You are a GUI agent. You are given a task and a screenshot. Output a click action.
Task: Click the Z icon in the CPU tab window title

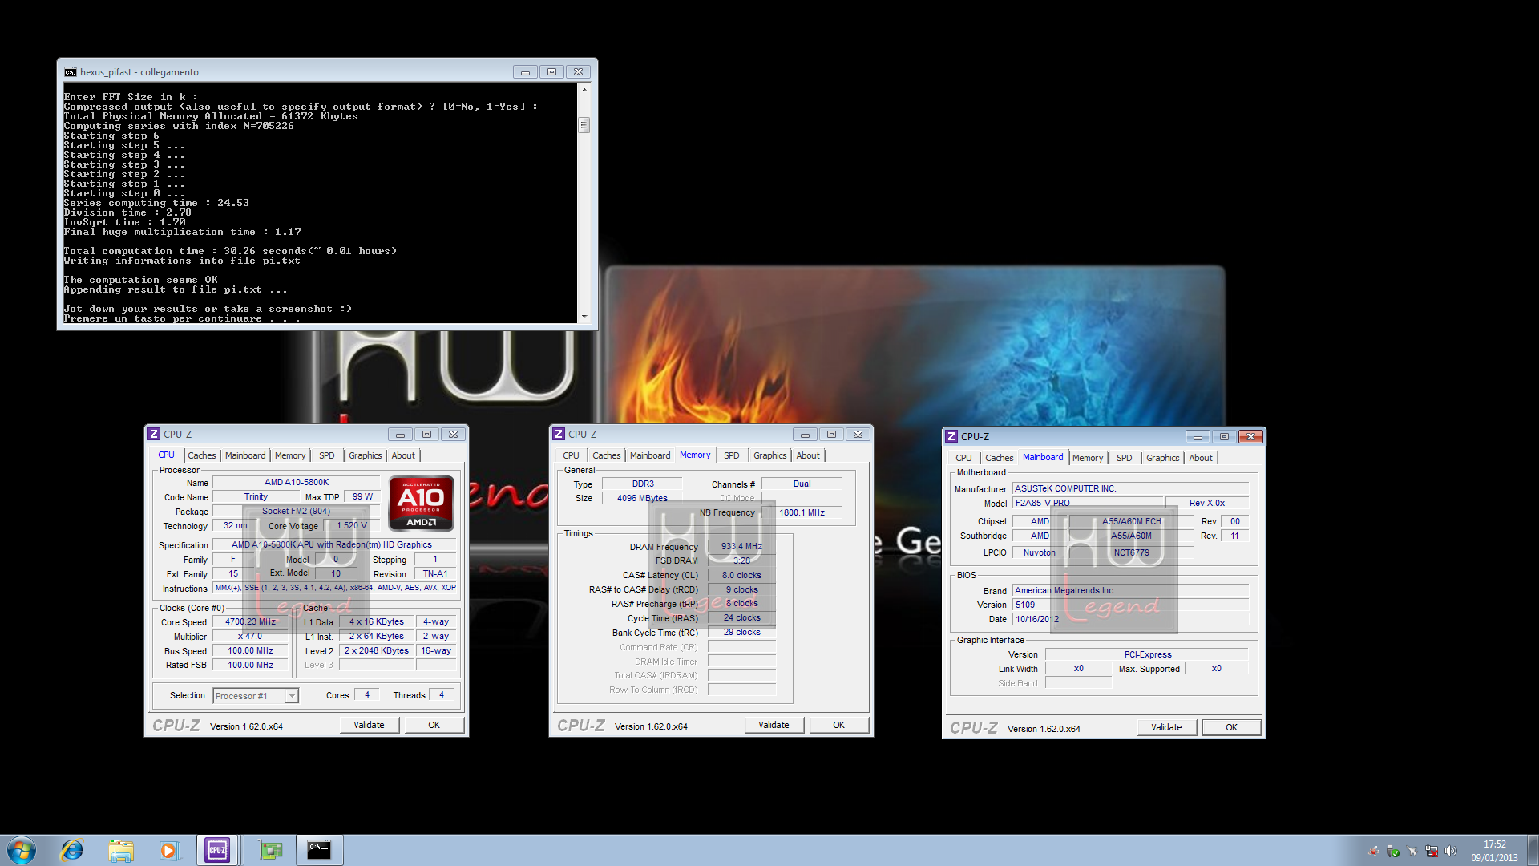click(x=154, y=434)
